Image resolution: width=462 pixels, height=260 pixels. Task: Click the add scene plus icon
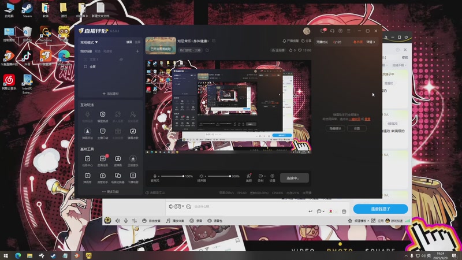137,51
